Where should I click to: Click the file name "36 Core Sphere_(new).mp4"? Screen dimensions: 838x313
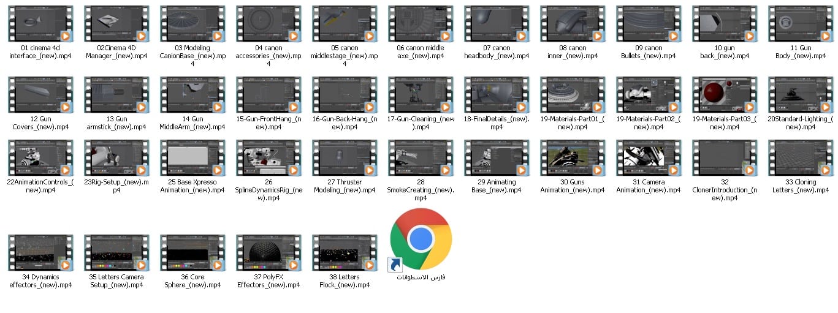click(192, 281)
